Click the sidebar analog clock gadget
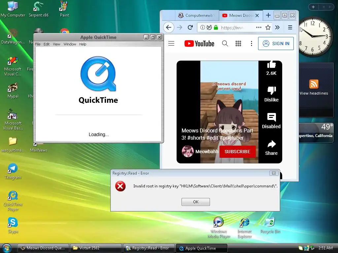Screen dimensions: 338x253 tap(314, 37)
